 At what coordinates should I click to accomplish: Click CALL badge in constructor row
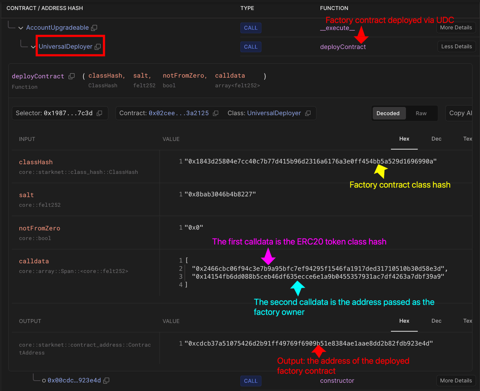coord(251,381)
